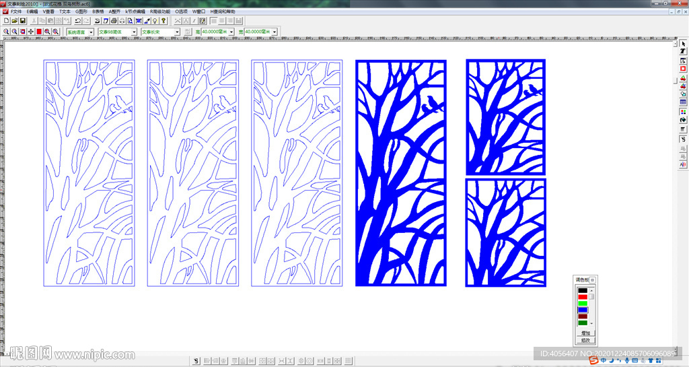Click the cherry icon on the right toolbar

pos(684,78)
